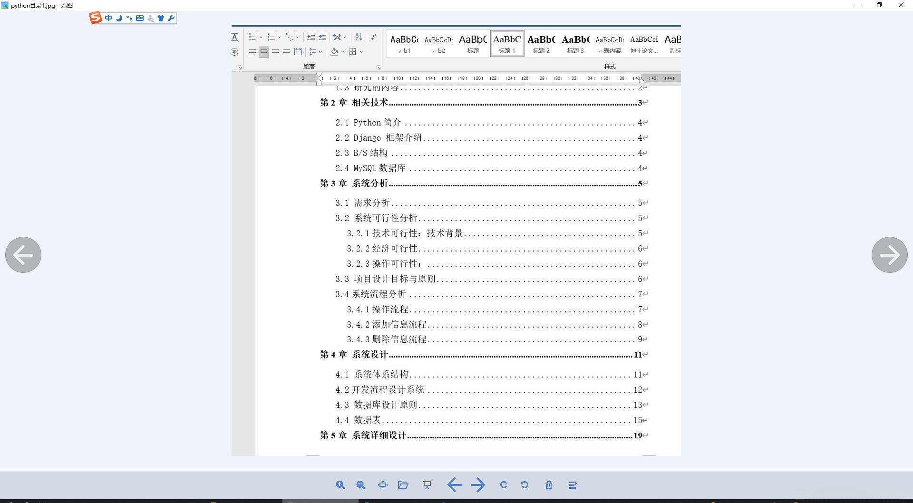Image resolution: width=913 pixels, height=503 pixels.
Task: Apply the 标题 2 style from gallery
Action: [x=541, y=43]
